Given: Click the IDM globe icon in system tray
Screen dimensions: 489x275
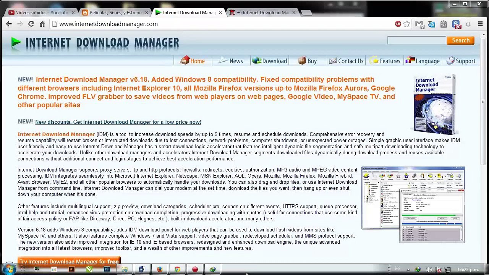Looking at the screenshot, I should [418, 270].
